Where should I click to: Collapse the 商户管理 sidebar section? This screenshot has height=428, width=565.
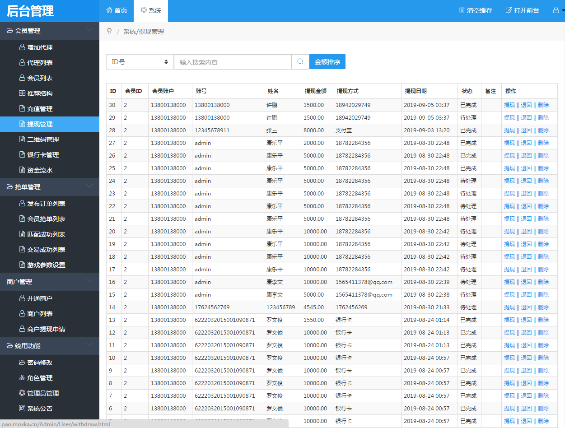(x=50, y=282)
